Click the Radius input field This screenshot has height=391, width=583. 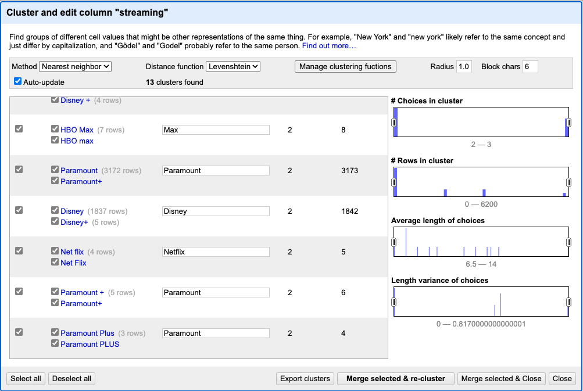pos(464,67)
